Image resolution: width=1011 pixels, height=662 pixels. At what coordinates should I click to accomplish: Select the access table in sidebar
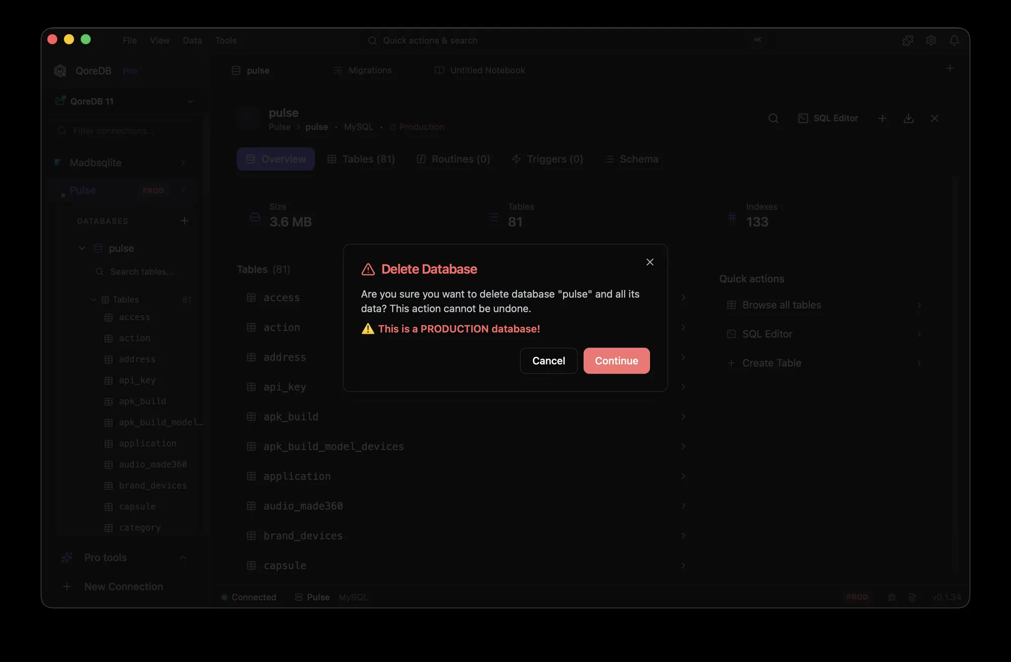click(x=134, y=317)
